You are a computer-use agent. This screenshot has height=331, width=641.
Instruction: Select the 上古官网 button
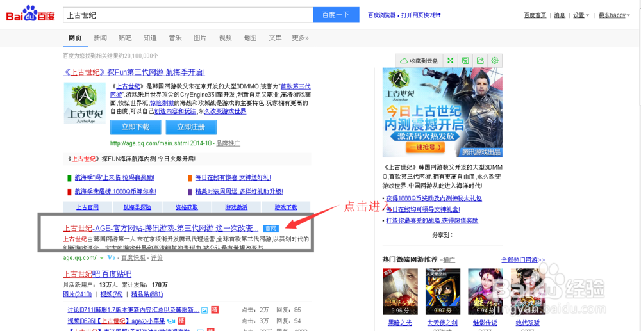tap(87, 207)
